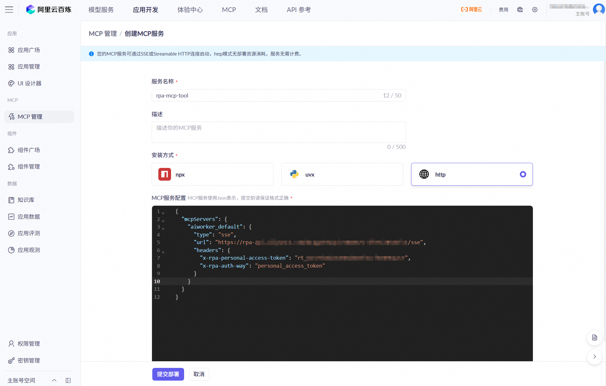The width and height of the screenshot is (606, 386).
Task: Open the 体验中心 top tab
Action: click(190, 10)
